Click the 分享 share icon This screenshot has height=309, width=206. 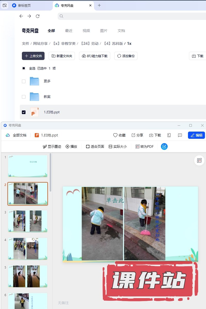click(133, 135)
